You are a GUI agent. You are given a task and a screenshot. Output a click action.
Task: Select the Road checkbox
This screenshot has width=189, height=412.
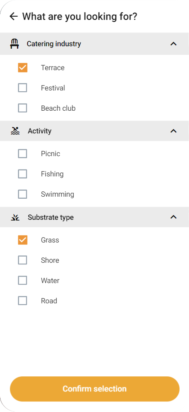(23, 300)
